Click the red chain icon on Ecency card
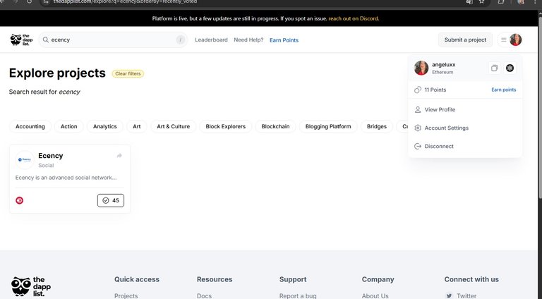Viewport: 542px width, 299px height. pos(19,200)
